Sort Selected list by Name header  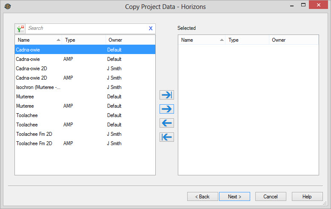(x=202, y=40)
